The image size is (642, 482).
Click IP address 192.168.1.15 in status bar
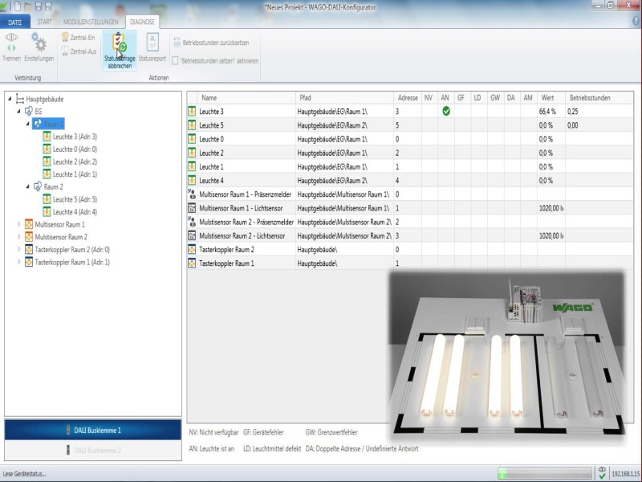pos(625,473)
